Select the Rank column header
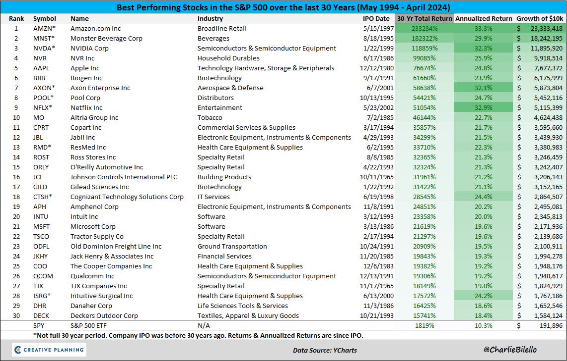This screenshot has width=567, height=361. [17, 18]
